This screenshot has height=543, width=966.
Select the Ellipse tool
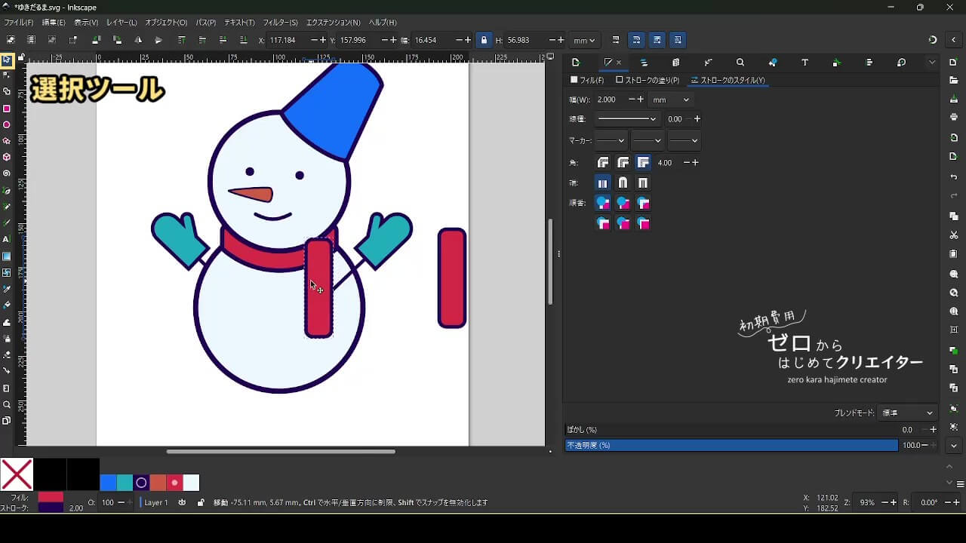7,125
